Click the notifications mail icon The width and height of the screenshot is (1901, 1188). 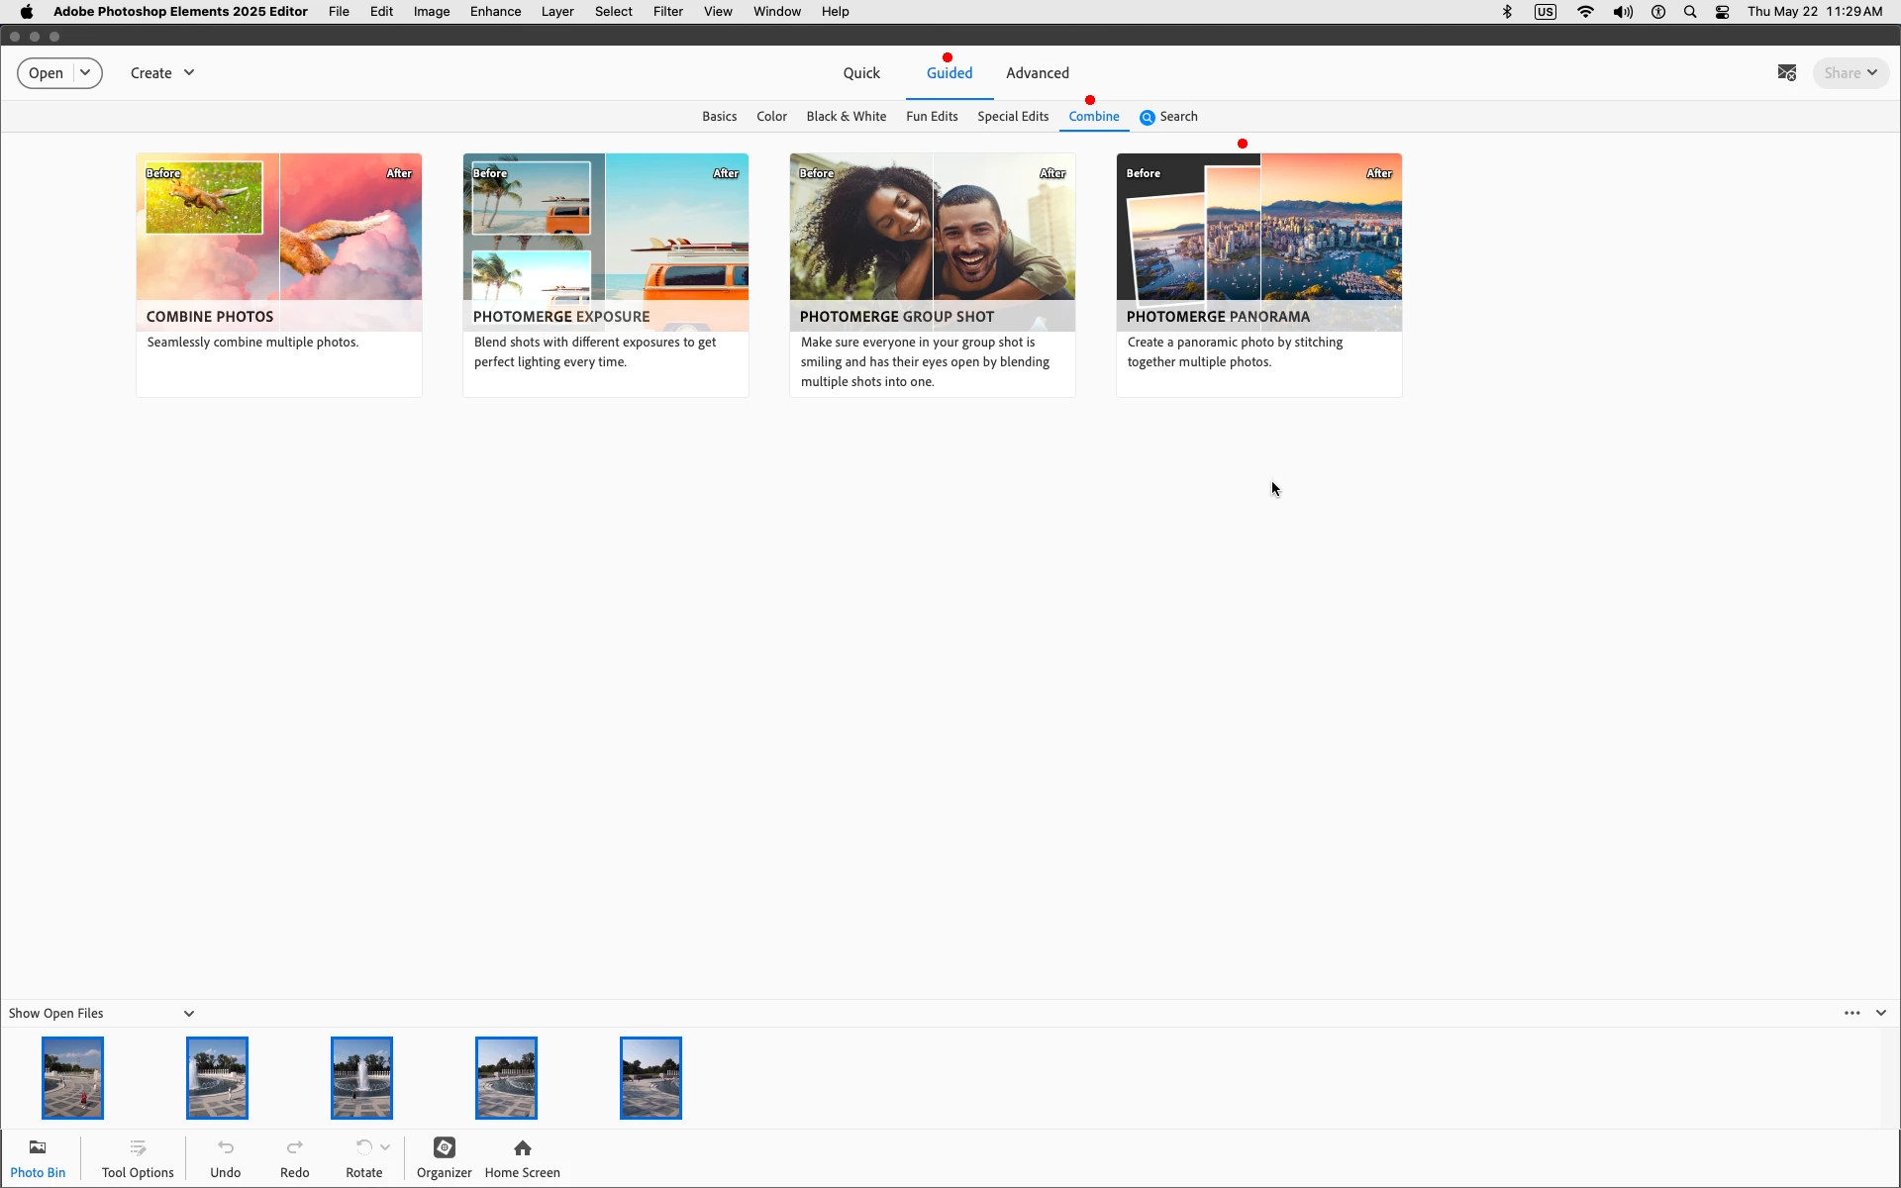point(1786,73)
